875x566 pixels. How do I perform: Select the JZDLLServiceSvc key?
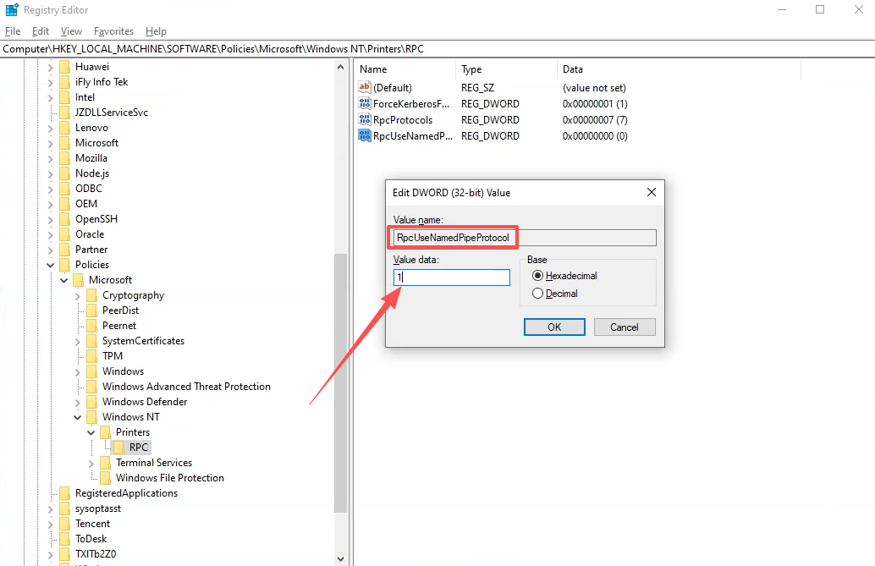[112, 113]
